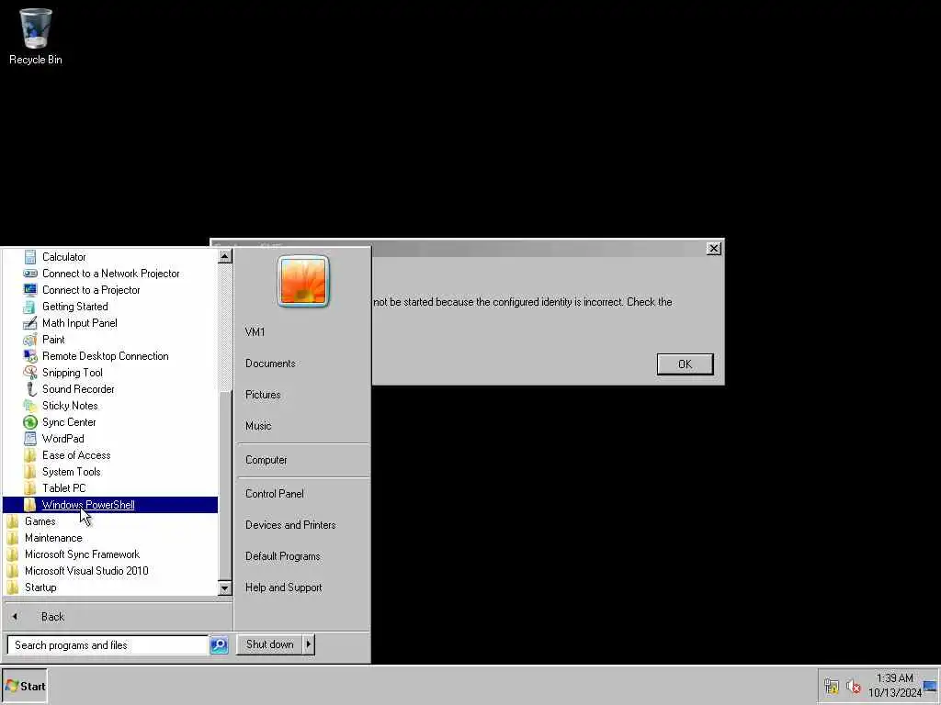Viewport: 941px width, 705px height.
Task: Click the programs list scroll down arrow
Action: tap(224, 588)
